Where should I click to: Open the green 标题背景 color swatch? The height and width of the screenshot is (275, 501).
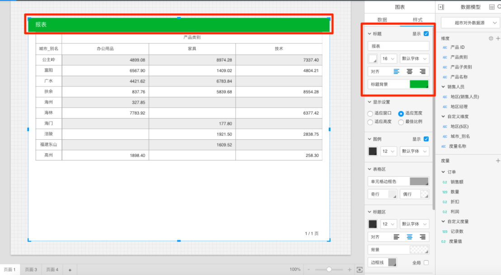tap(419, 84)
